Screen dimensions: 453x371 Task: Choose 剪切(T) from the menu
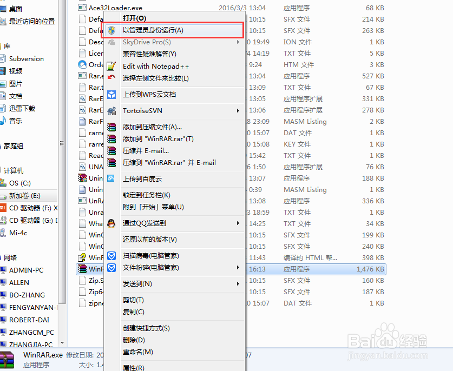point(133,300)
